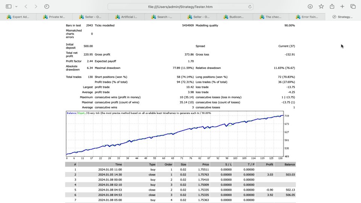The image size is (361, 203).
Task: Click time cell 2024.01.08 02:10
Action: 110,185
